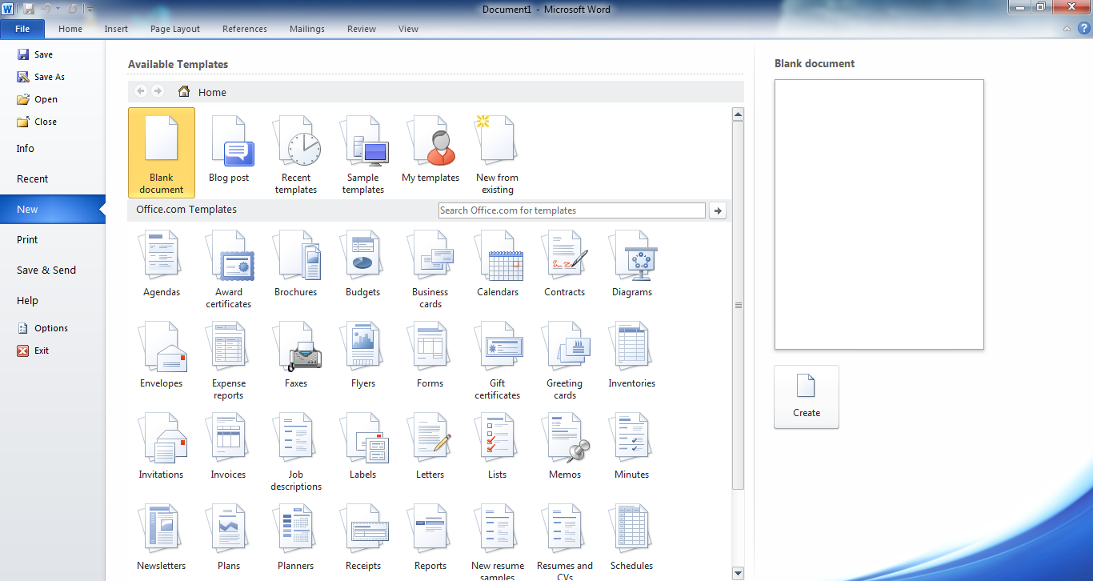Open the Invitations template category
Screen dimensions: 1093x581
pos(162,447)
